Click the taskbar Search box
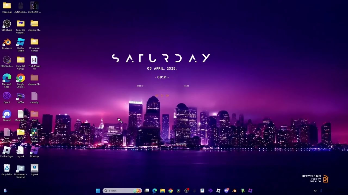 pos(122,191)
